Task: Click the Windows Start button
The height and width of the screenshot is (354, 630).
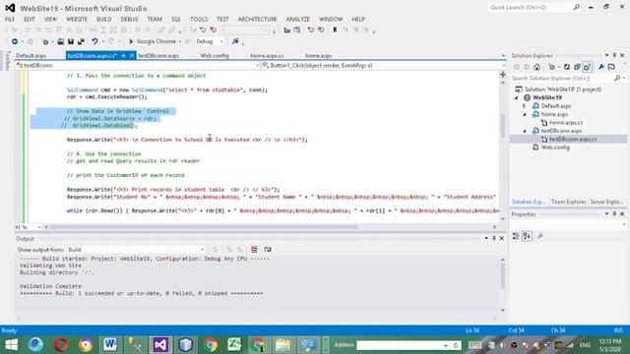Action: pyautogui.click(x=11, y=345)
